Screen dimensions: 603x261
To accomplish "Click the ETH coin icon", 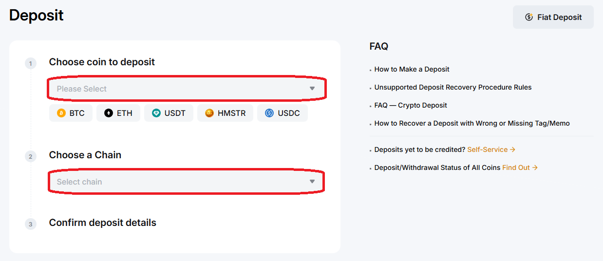I will [109, 113].
